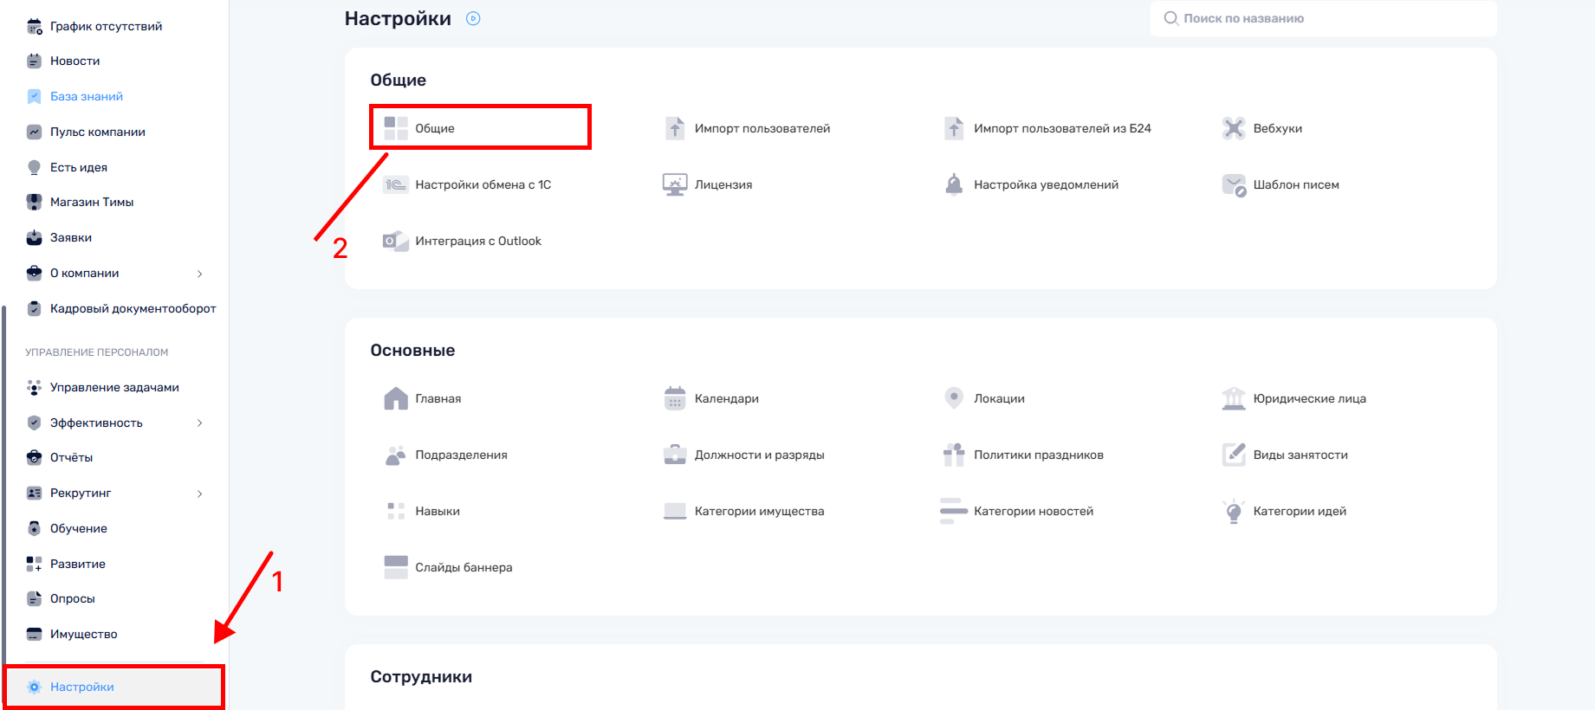Click the Webhooks (Вебхуки) icon
The width and height of the screenshot is (1595, 710).
tap(1233, 128)
